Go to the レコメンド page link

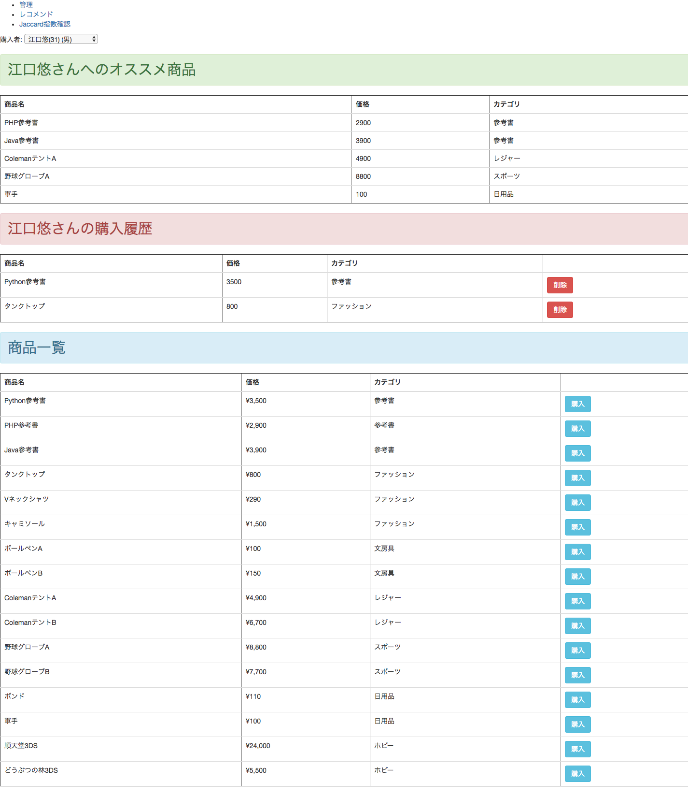coord(36,14)
